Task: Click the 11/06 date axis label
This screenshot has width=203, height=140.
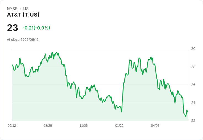Action: coord(84,125)
